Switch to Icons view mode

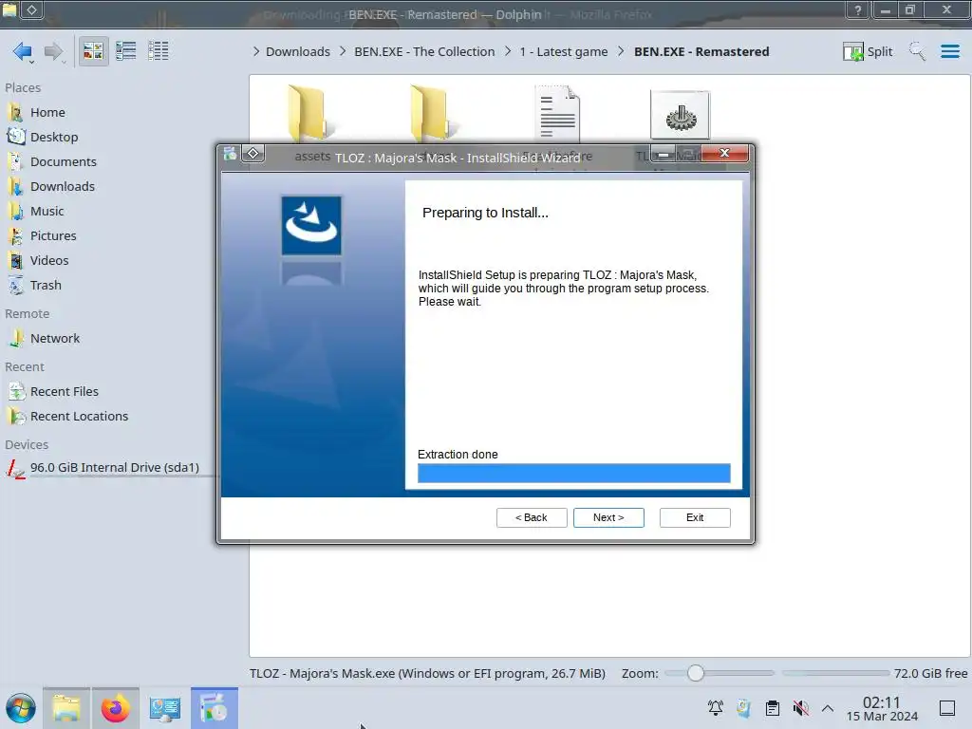click(93, 51)
